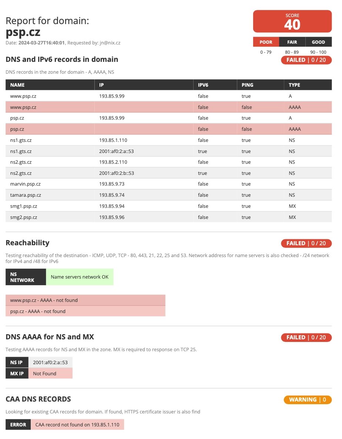
Task: Click the FAILED badge beside DNS AAAA heading
Action: pyautogui.click(x=306, y=337)
